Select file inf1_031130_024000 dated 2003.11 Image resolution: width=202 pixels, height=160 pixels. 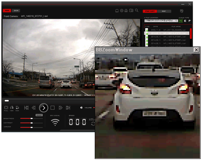coord(167,30)
